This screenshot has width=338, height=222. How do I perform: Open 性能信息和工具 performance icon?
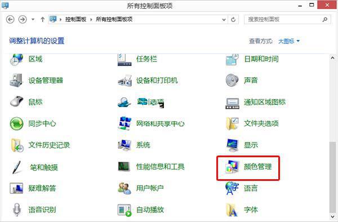pyautogui.click(x=124, y=167)
